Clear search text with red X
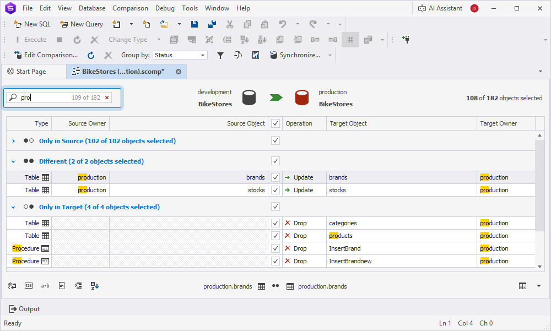The image size is (551, 331). (107, 97)
